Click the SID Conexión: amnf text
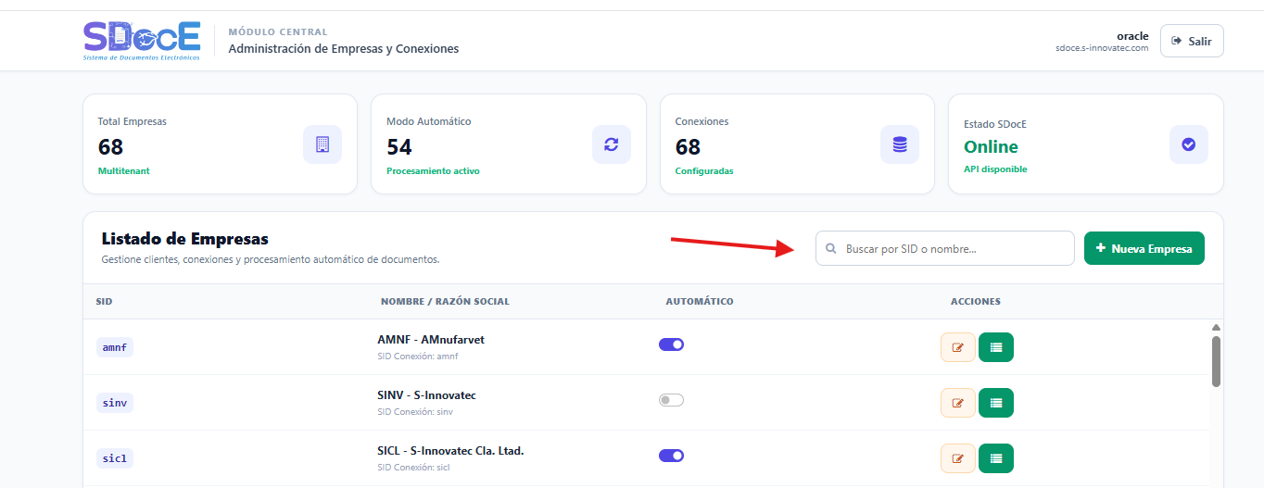The width and height of the screenshot is (1264, 488). (418, 357)
